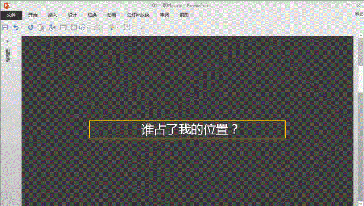Switch to the 动画 ribbon tab
The height and width of the screenshot is (206, 364).
point(111,15)
